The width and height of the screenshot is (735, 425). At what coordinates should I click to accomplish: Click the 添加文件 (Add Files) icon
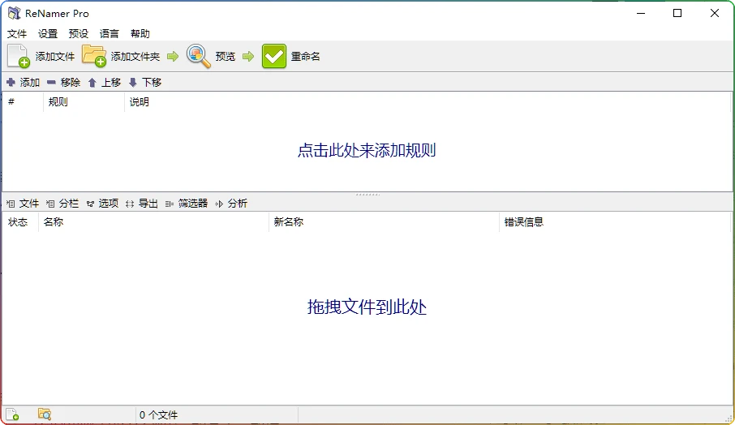pos(19,56)
